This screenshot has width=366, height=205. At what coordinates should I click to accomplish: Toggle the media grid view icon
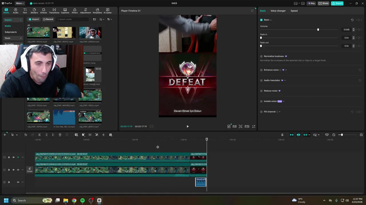[x=95, y=19]
